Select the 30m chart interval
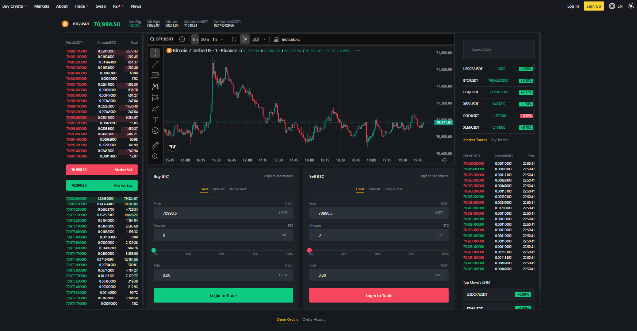 tap(205, 39)
